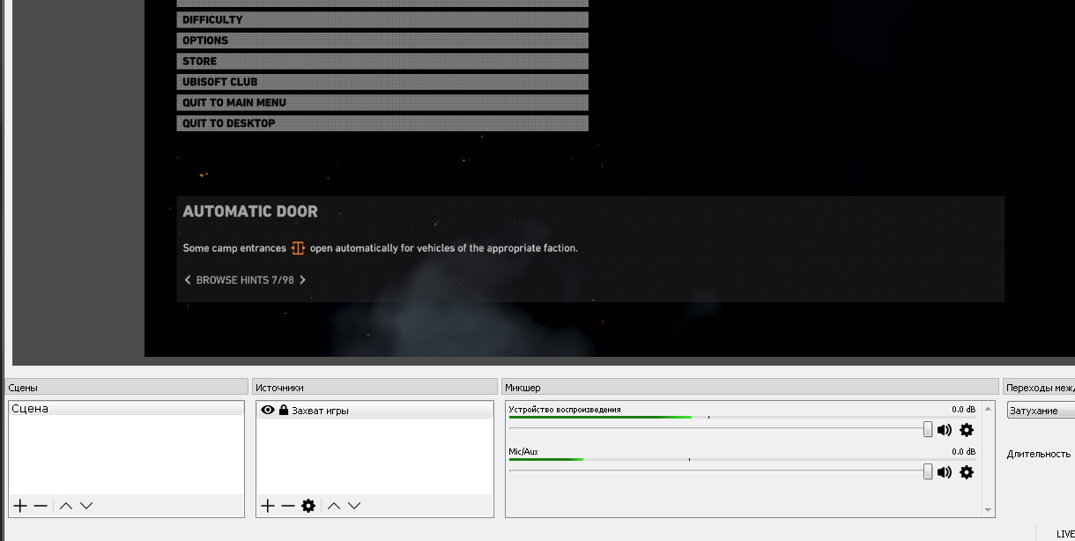Click Длительность label
This screenshot has width=1075, height=541.
(1039, 454)
